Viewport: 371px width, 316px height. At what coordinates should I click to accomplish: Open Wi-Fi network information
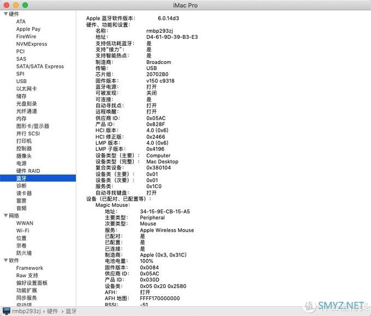[23, 230]
